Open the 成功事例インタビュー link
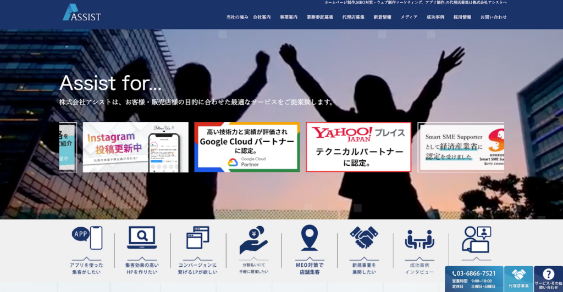Viewport: 563px width, 292px height. point(420,269)
